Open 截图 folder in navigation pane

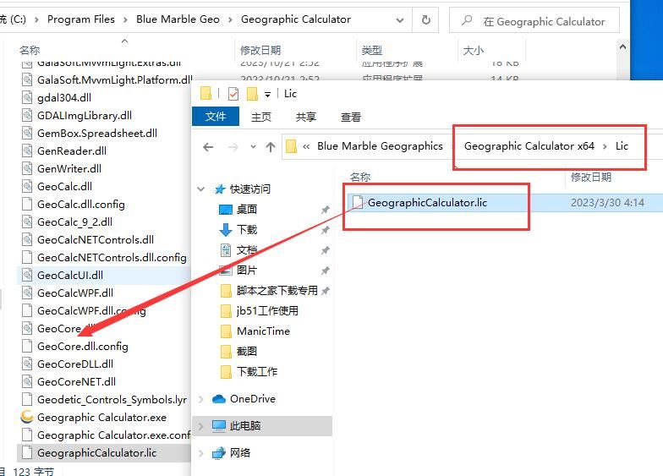coord(247,352)
